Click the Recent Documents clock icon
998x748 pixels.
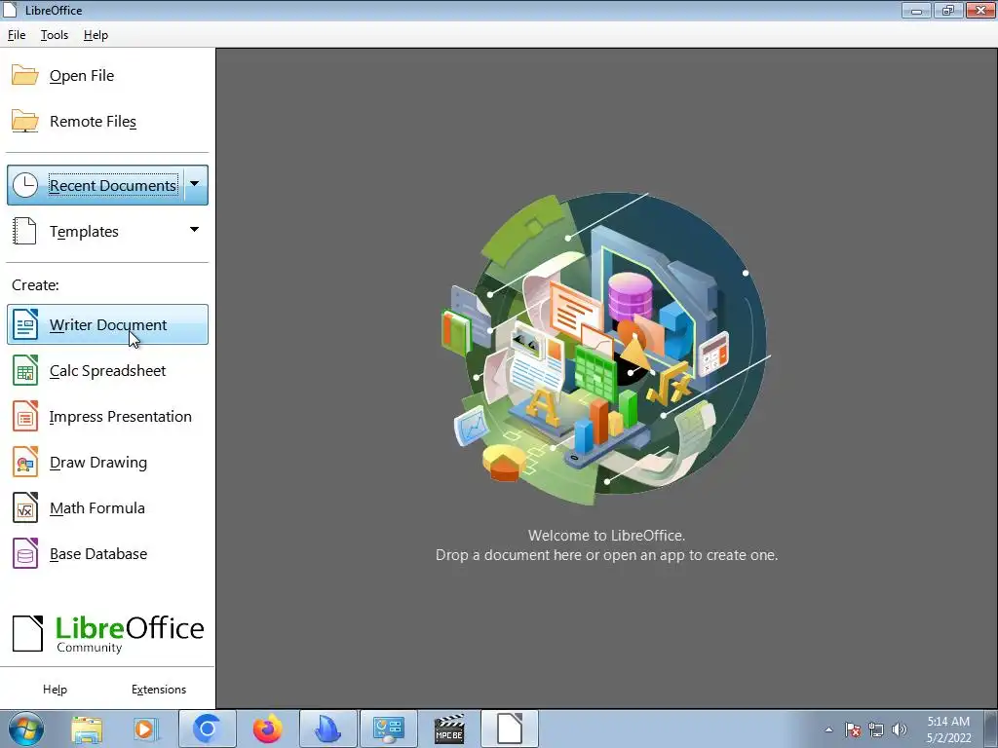point(25,185)
